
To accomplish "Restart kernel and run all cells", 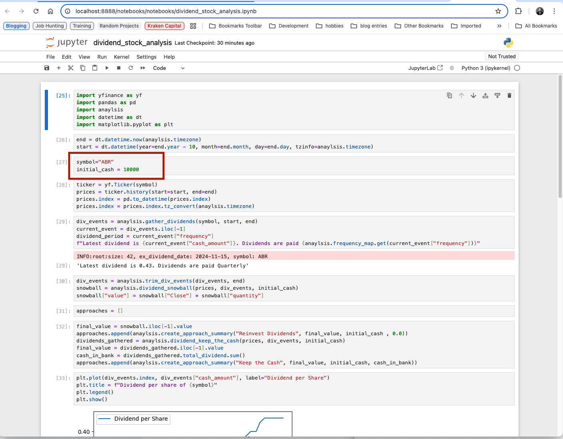I will pyautogui.click(x=143, y=68).
